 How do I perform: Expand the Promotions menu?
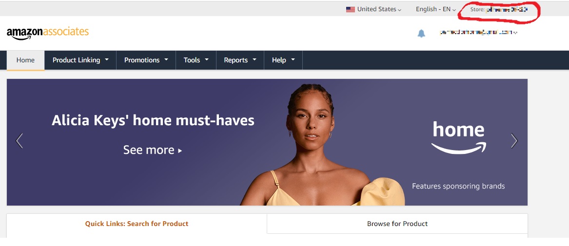pos(146,60)
